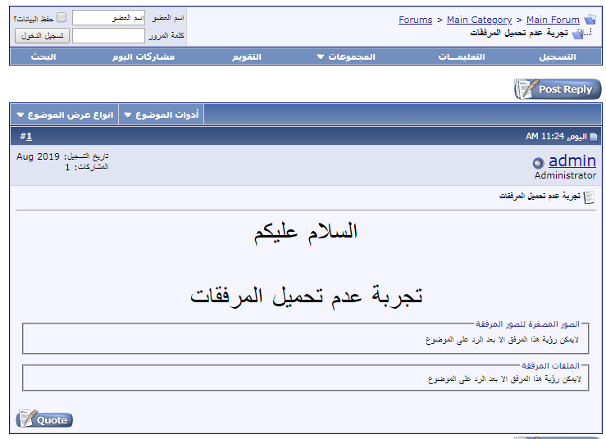Open the التسجيل register menu item
This screenshot has height=439, width=606.
[558, 57]
